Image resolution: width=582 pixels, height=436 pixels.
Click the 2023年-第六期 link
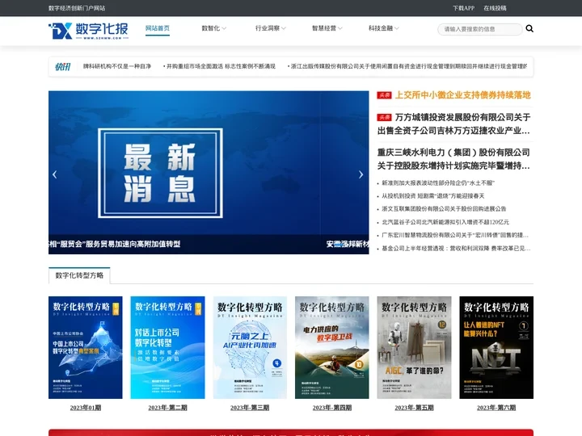(496, 408)
